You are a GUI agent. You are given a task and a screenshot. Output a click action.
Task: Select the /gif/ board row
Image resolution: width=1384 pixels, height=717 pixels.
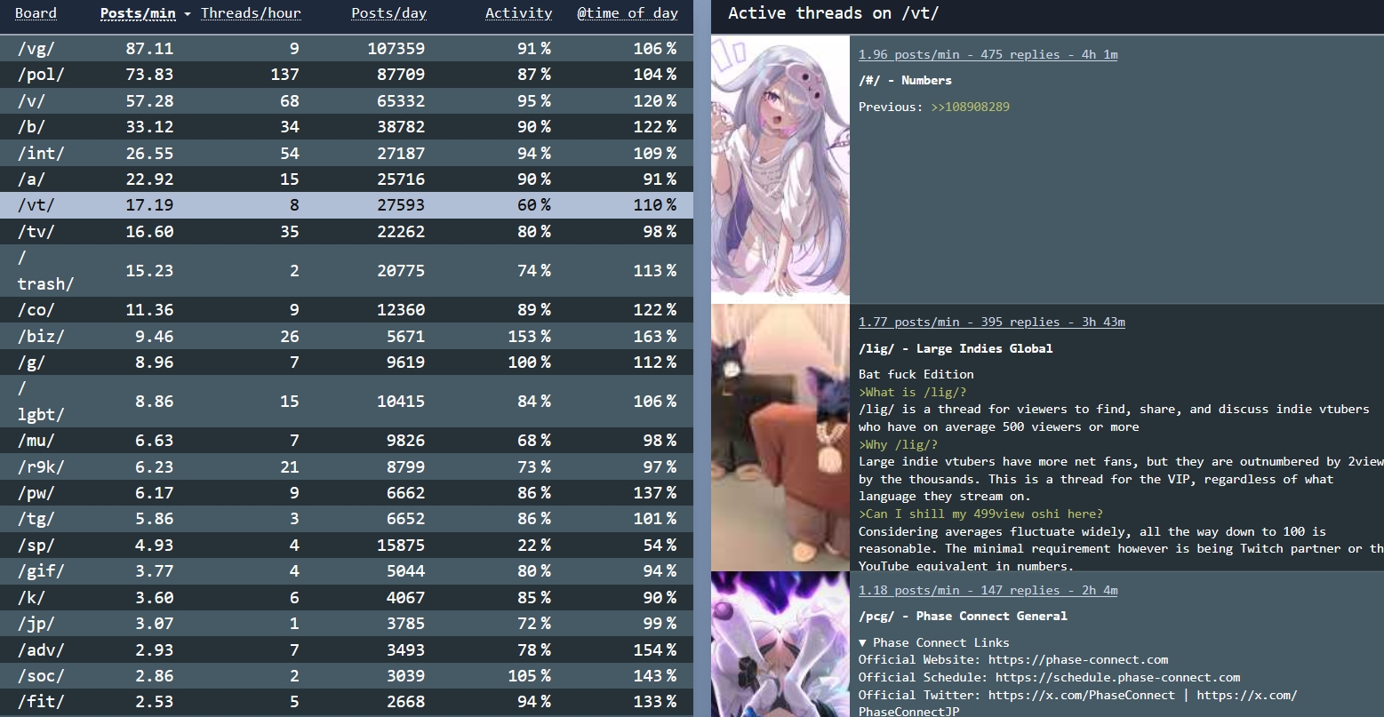[x=347, y=571]
